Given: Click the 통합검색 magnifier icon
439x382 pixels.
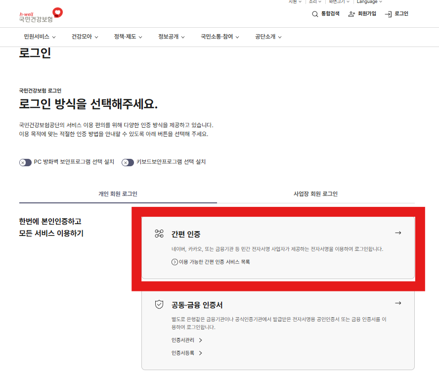Looking at the screenshot, I should (315, 14).
